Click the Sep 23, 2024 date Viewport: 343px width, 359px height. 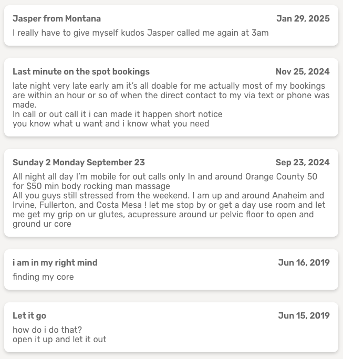303,163
